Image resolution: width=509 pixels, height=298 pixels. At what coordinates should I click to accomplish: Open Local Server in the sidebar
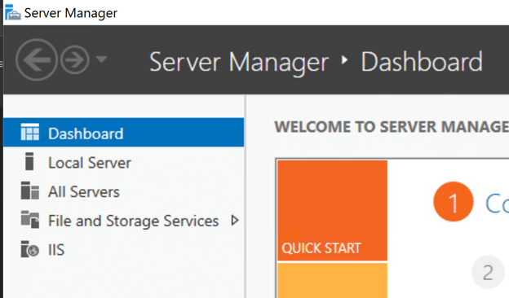[x=124, y=162]
